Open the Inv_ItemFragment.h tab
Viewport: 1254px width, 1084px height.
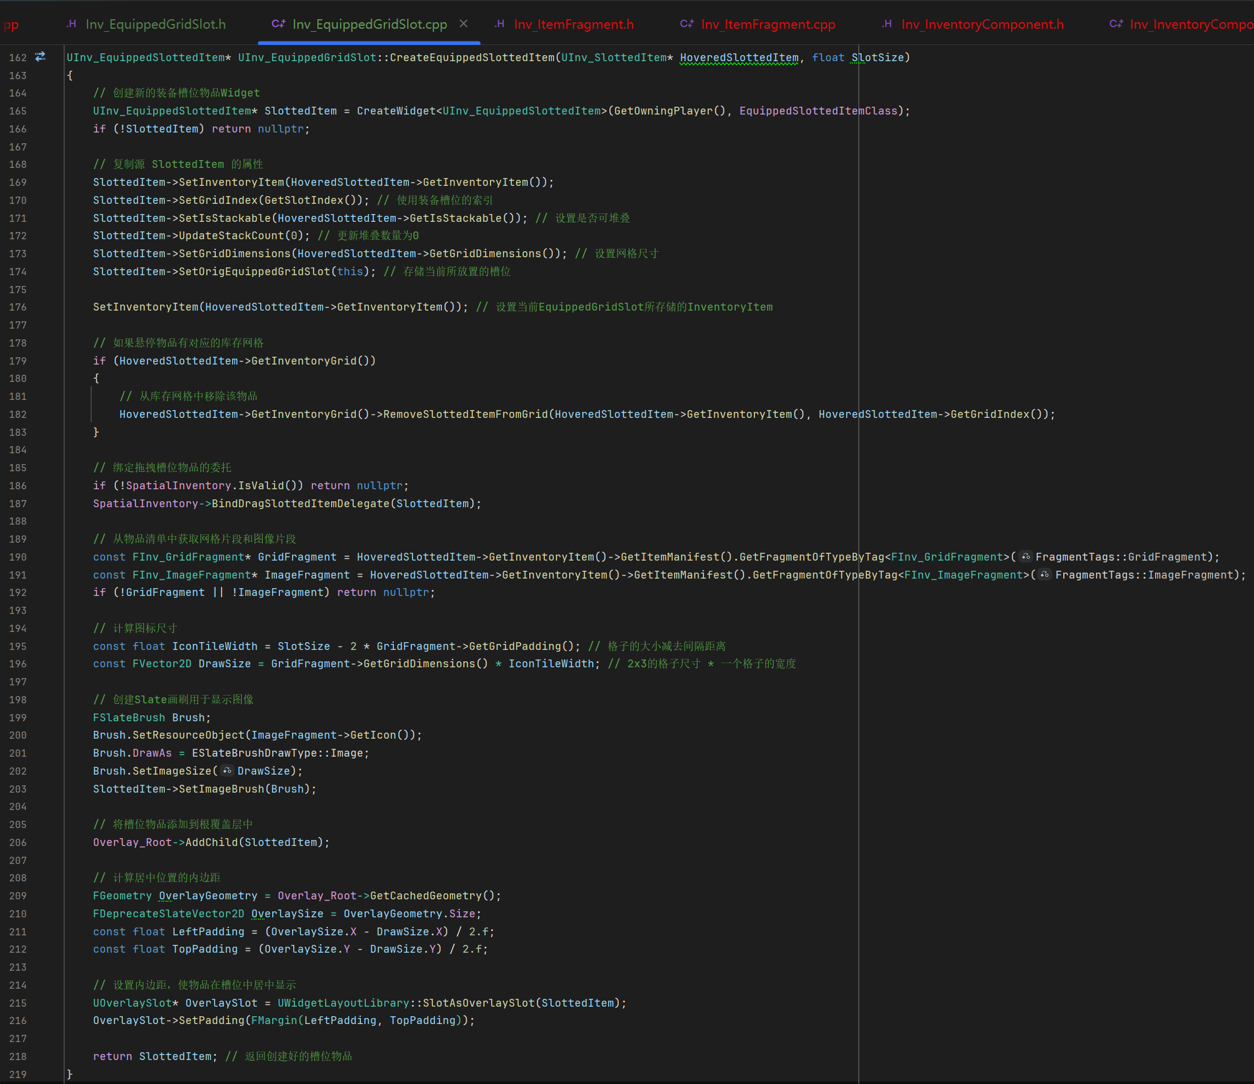tap(574, 24)
